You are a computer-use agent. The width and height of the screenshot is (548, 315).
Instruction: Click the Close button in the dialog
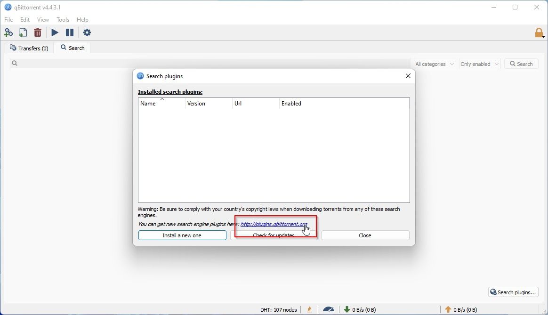(365, 235)
